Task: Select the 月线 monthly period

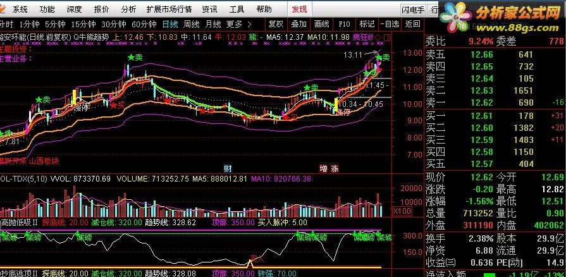Action: tap(213, 24)
